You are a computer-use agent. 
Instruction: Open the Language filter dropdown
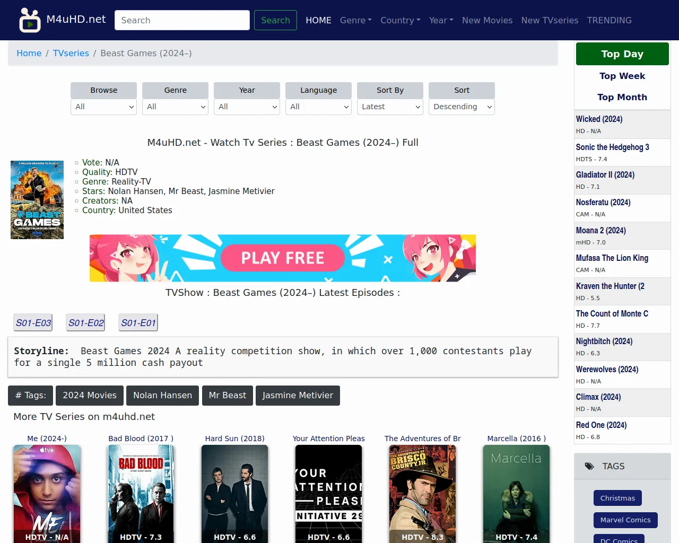[x=319, y=107]
